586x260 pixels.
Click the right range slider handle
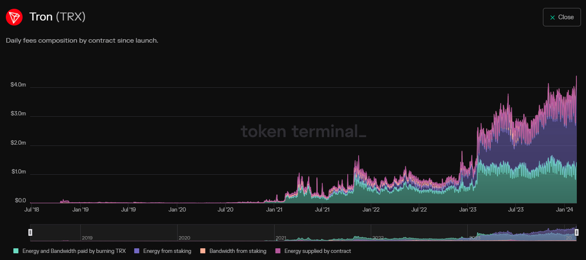pos(577,232)
